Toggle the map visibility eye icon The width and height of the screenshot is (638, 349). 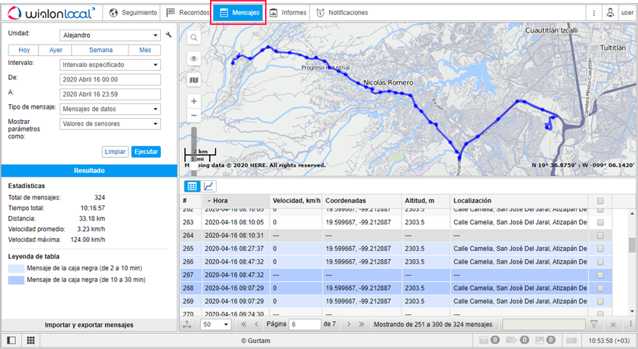(x=194, y=58)
